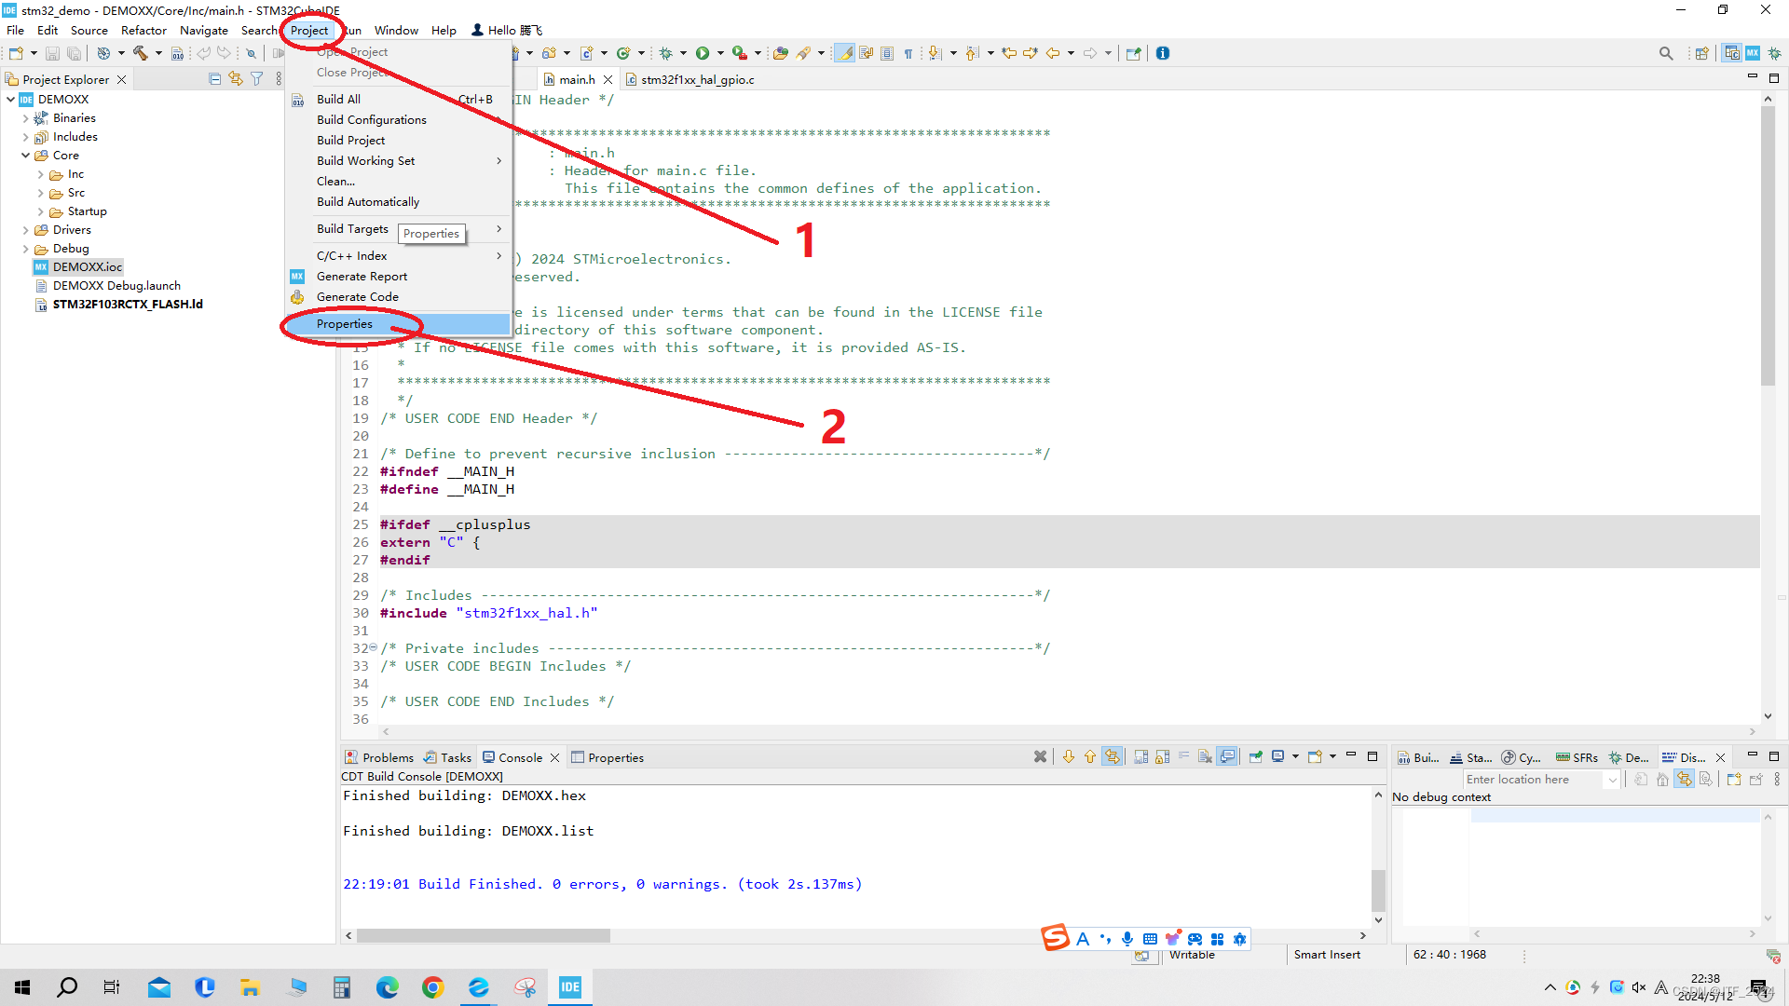The image size is (1789, 1006).
Task: Click the hammer Build toolbar icon
Action: coord(140,53)
